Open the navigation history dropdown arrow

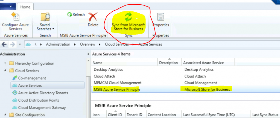(20, 44)
